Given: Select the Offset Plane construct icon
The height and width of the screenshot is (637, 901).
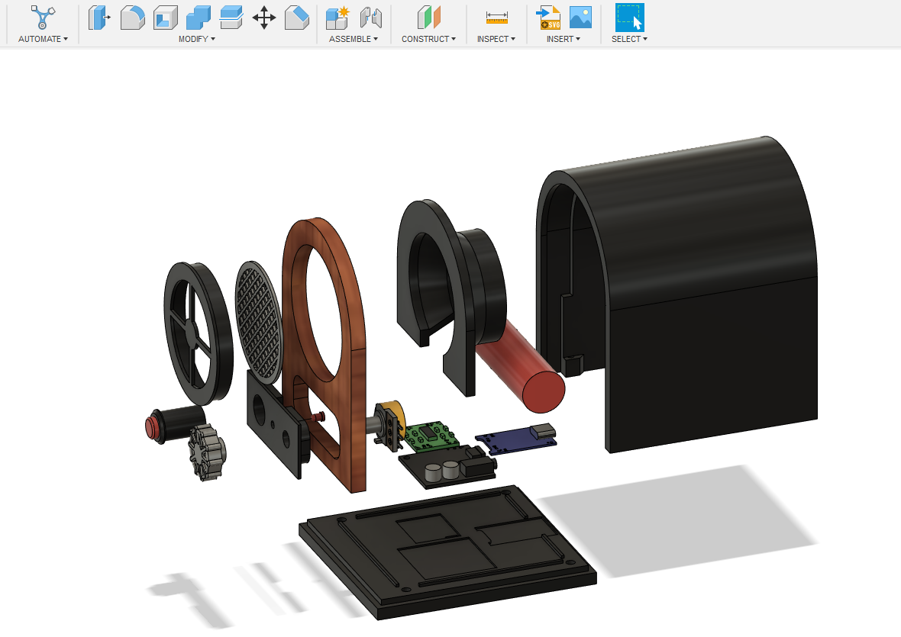Looking at the screenshot, I should pyautogui.click(x=428, y=18).
